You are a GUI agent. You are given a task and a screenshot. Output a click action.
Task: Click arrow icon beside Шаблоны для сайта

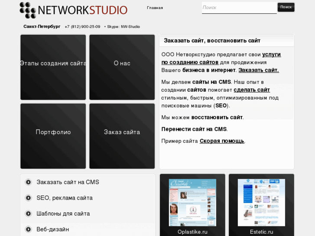click(x=29, y=213)
